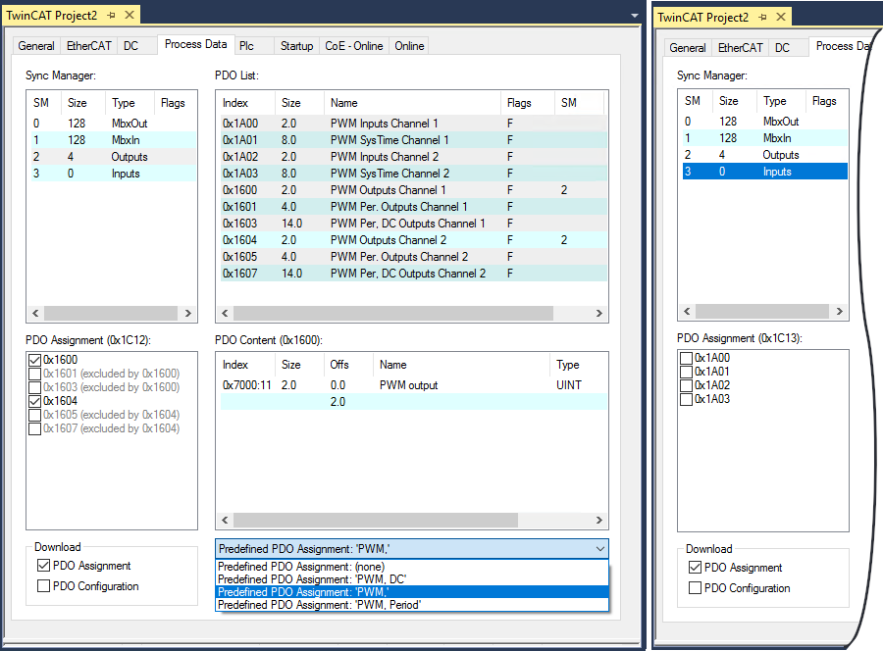
Task: Close the left TwinCAT Project2 tab
Action: click(130, 15)
